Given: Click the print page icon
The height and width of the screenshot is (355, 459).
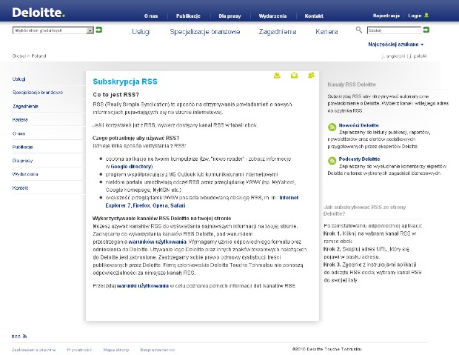Looking at the screenshot, I should point(277,76).
